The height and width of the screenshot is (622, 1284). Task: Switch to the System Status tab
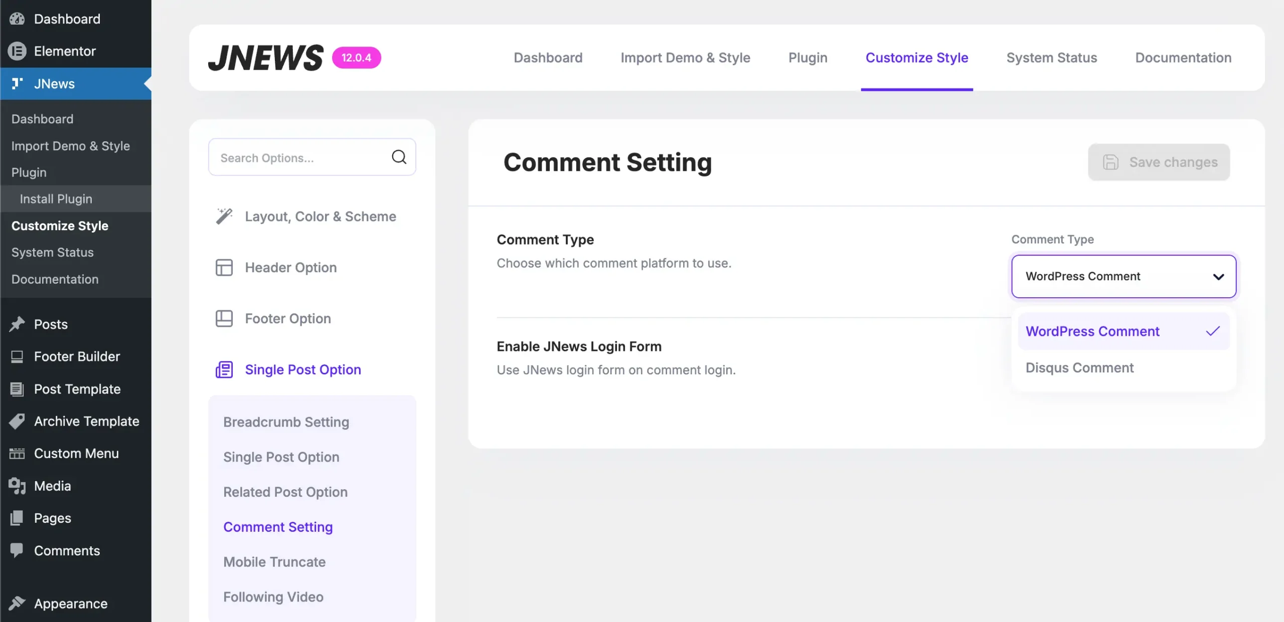[x=1051, y=58]
